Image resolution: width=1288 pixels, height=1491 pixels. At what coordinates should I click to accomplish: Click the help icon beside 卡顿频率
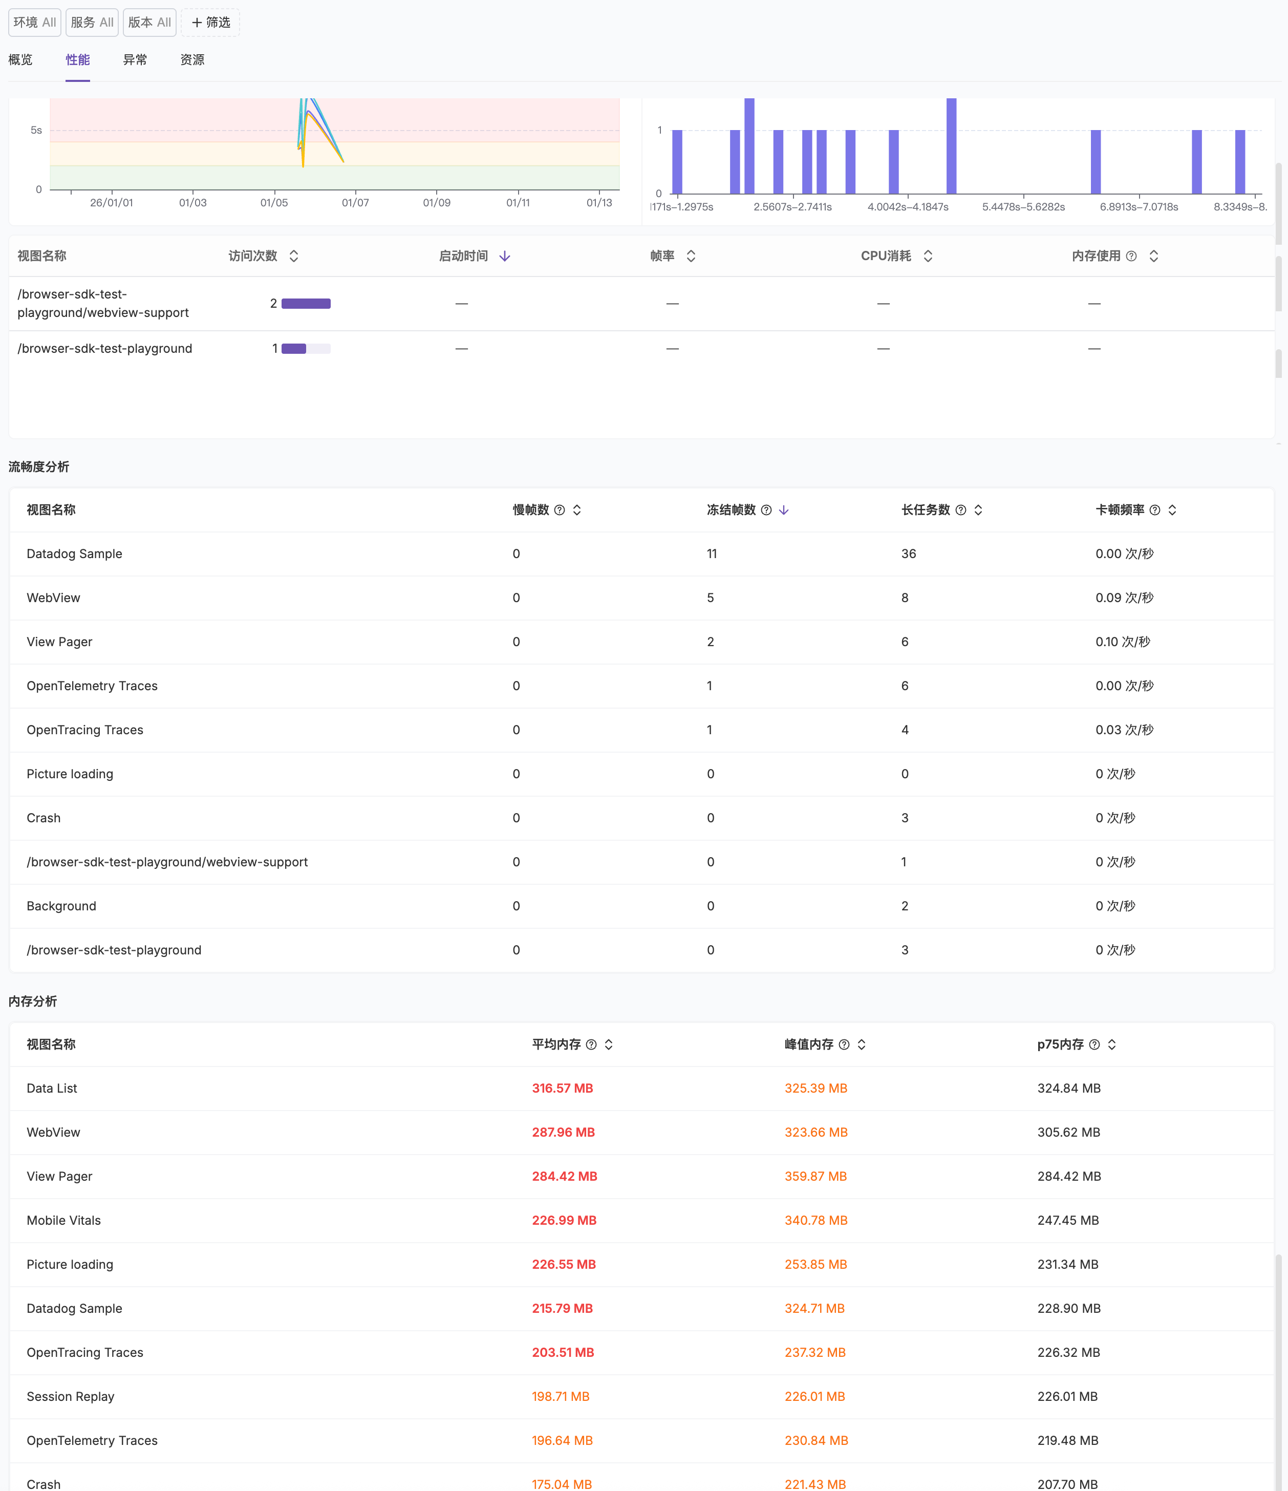(1155, 510)
